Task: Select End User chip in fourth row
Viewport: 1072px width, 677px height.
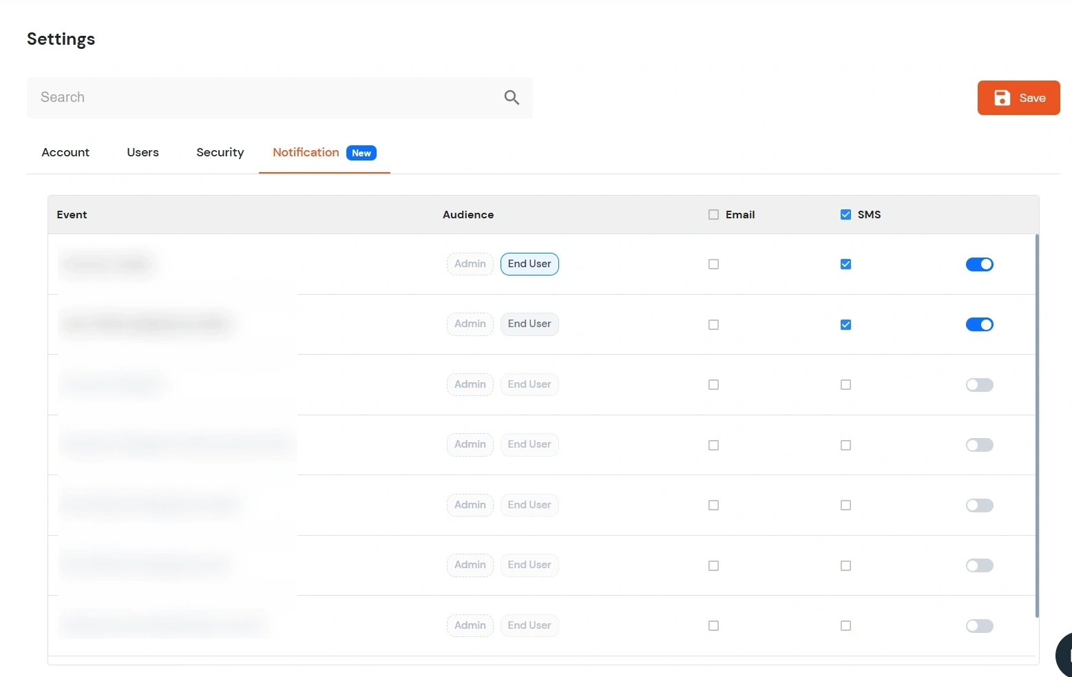Action: [529, 444]
